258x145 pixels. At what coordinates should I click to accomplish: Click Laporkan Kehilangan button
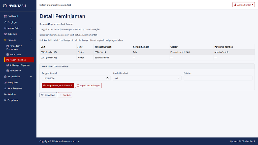[x=88, y=85]
